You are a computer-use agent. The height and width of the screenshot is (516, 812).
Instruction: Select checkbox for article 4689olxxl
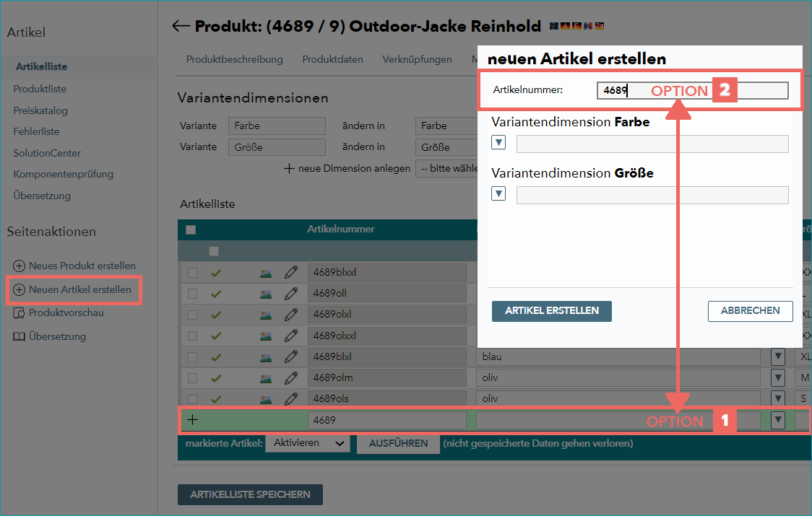point(192,336)
